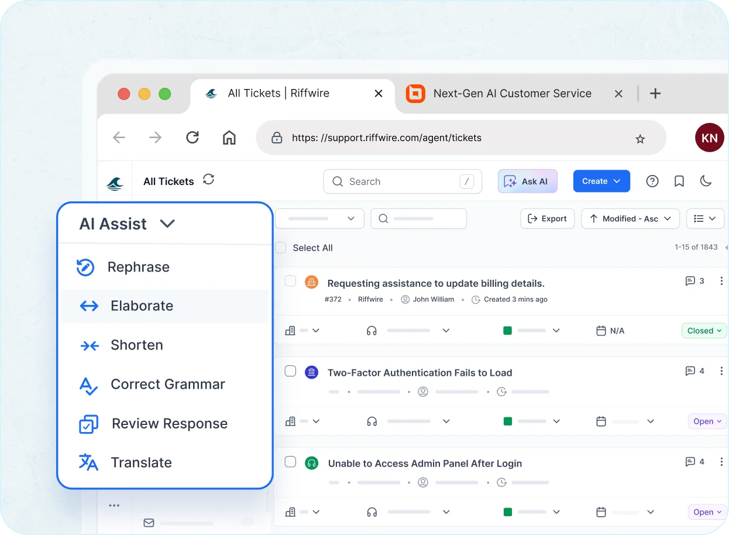Viewport: 729px width, 535px height.
Task: Check the billing details ticket checkbox
Action: tap(290, 281)
